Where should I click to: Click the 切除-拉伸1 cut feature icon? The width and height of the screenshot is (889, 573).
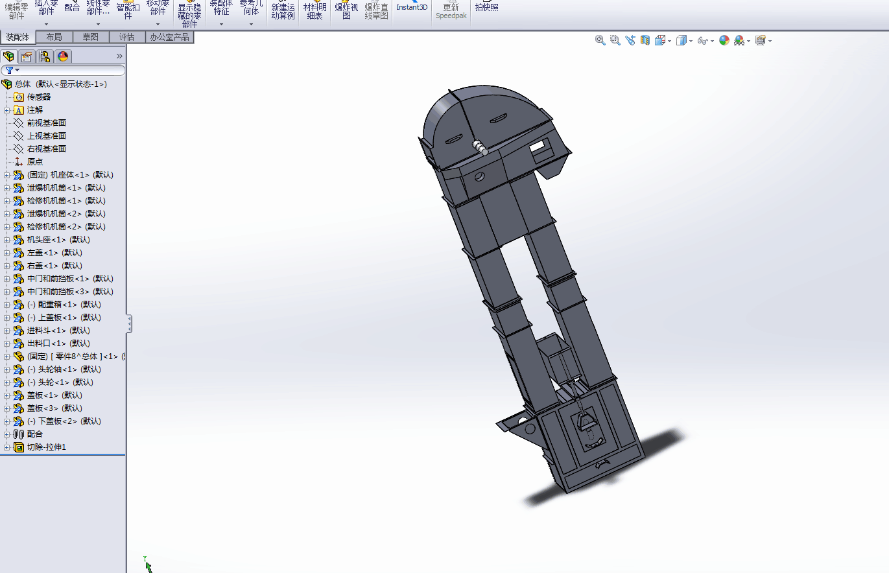pyautogui.click(x=19, y=447)
